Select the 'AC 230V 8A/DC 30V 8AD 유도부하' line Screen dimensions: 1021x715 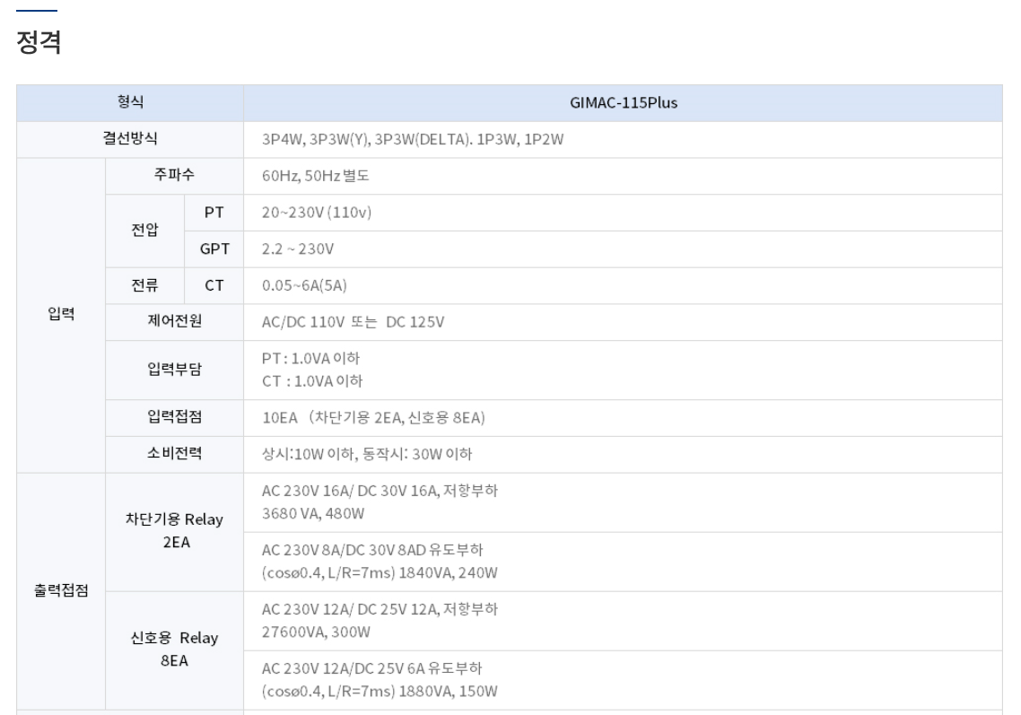tap(372, 550)
